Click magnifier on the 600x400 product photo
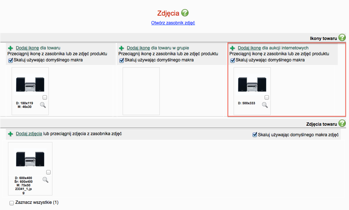This screenshot has height=210, width=349. click(x=45, y=179)
